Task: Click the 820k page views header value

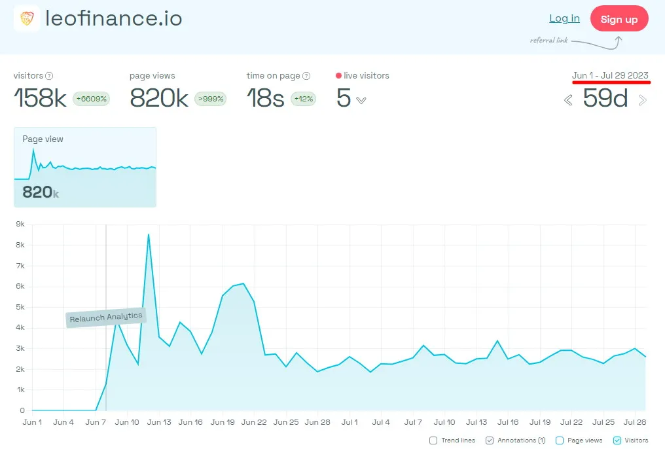Action: tap(159, 98)
